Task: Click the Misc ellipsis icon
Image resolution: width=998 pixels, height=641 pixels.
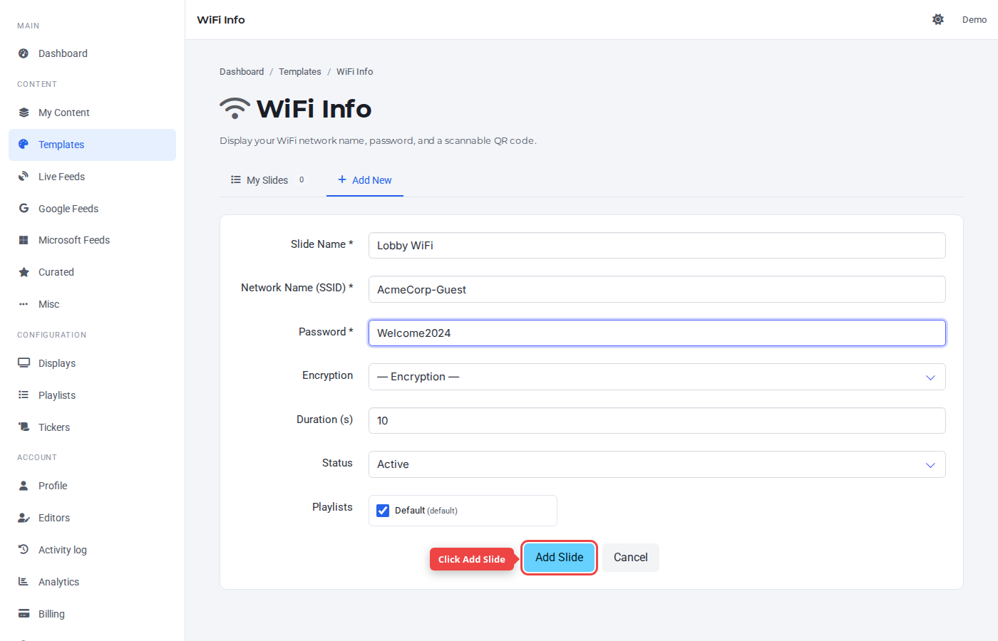Action: point(24,304)
